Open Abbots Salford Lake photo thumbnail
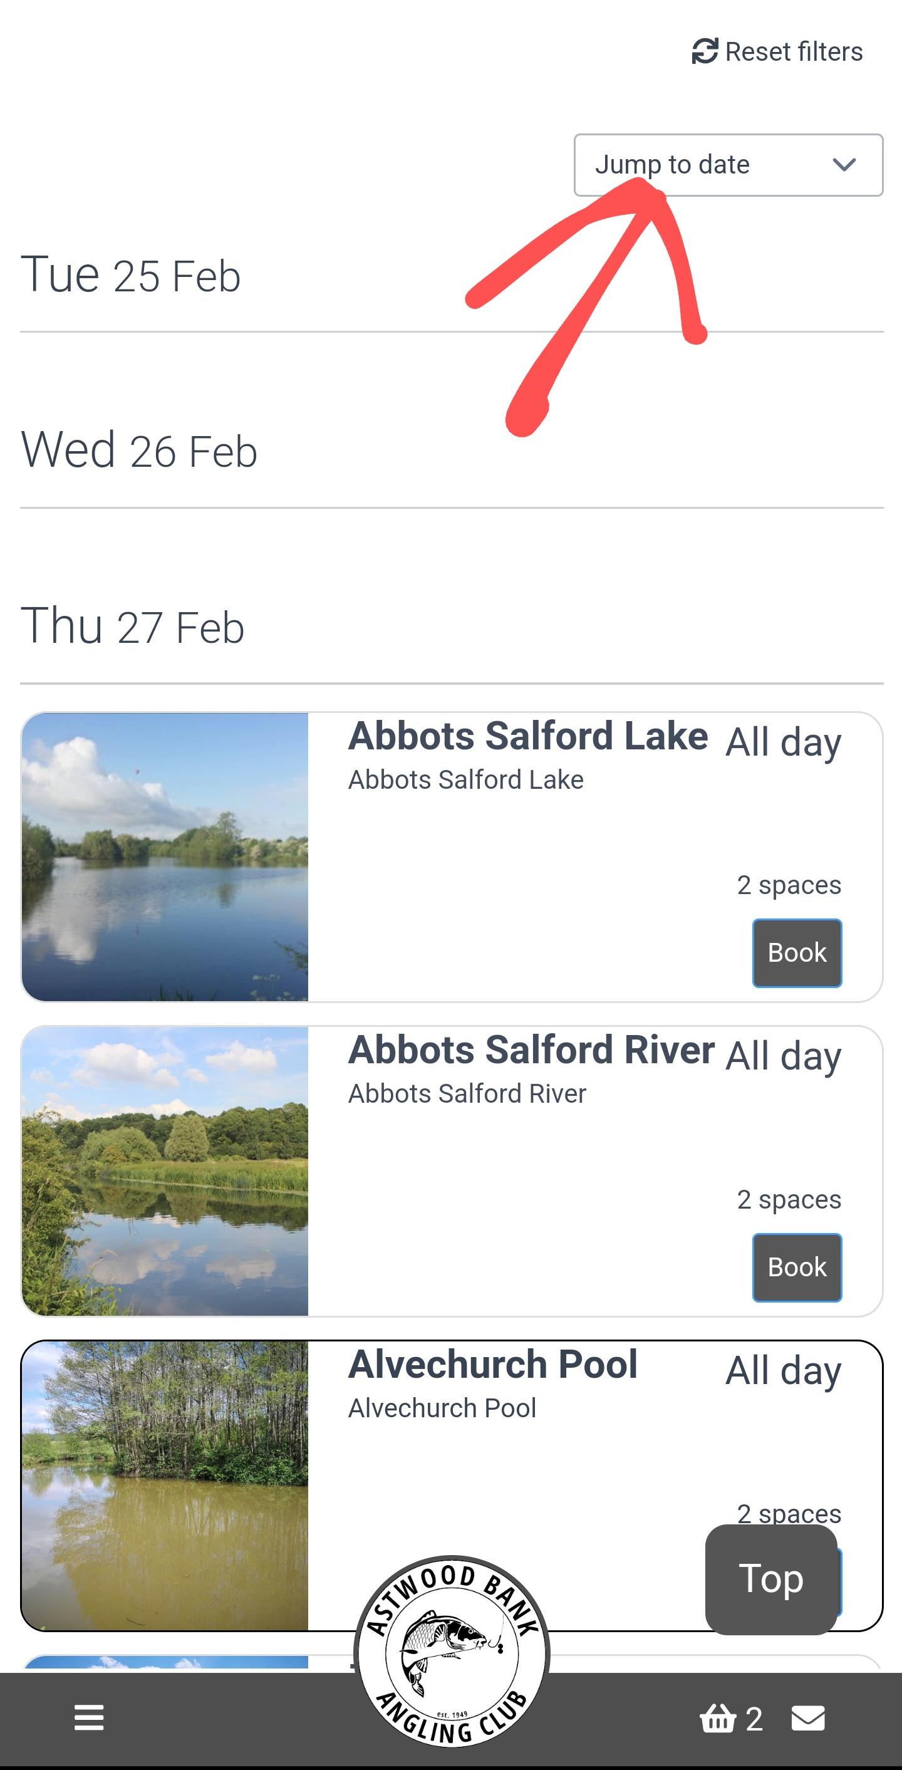This screenshot has width=902, height=1770. (x=165, y=857)
